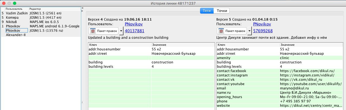Open dropdown arrow beside version 4 Пакет правок
Screen dimensions: 346x110
pos(121,31)
